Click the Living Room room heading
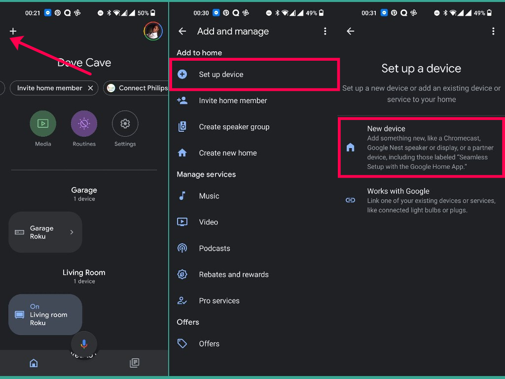Image resolution: width=505 pixels, height=379 pixels. 84,272
